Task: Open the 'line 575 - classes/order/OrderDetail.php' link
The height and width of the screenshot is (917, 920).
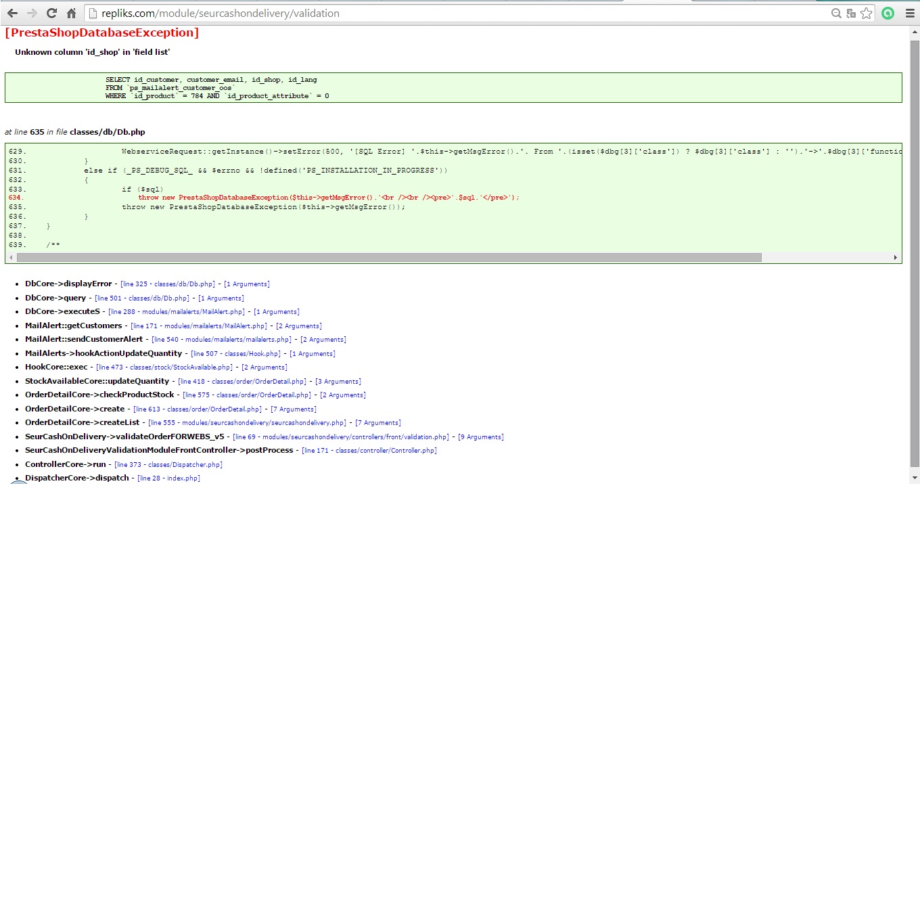Action: pyautogui.click(x=247, y=395)
